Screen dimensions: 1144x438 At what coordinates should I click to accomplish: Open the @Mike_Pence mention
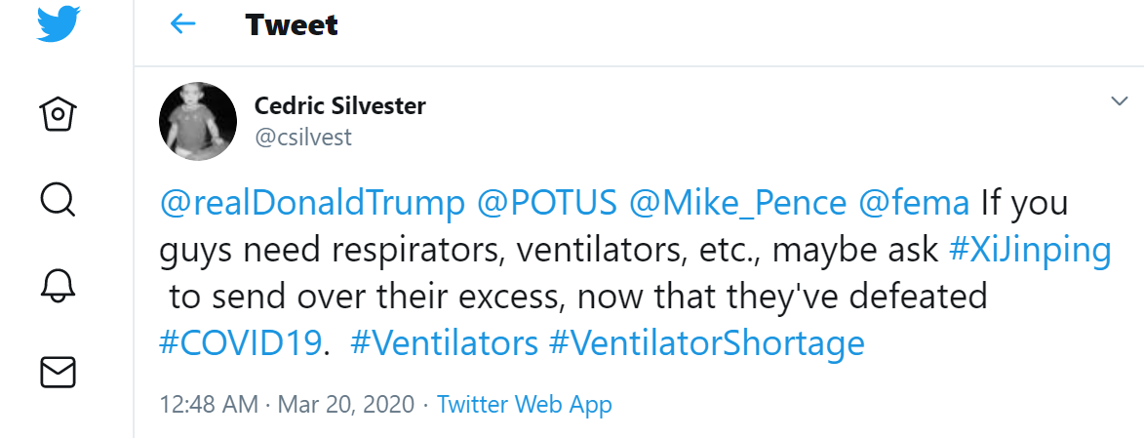coord(738,203)
